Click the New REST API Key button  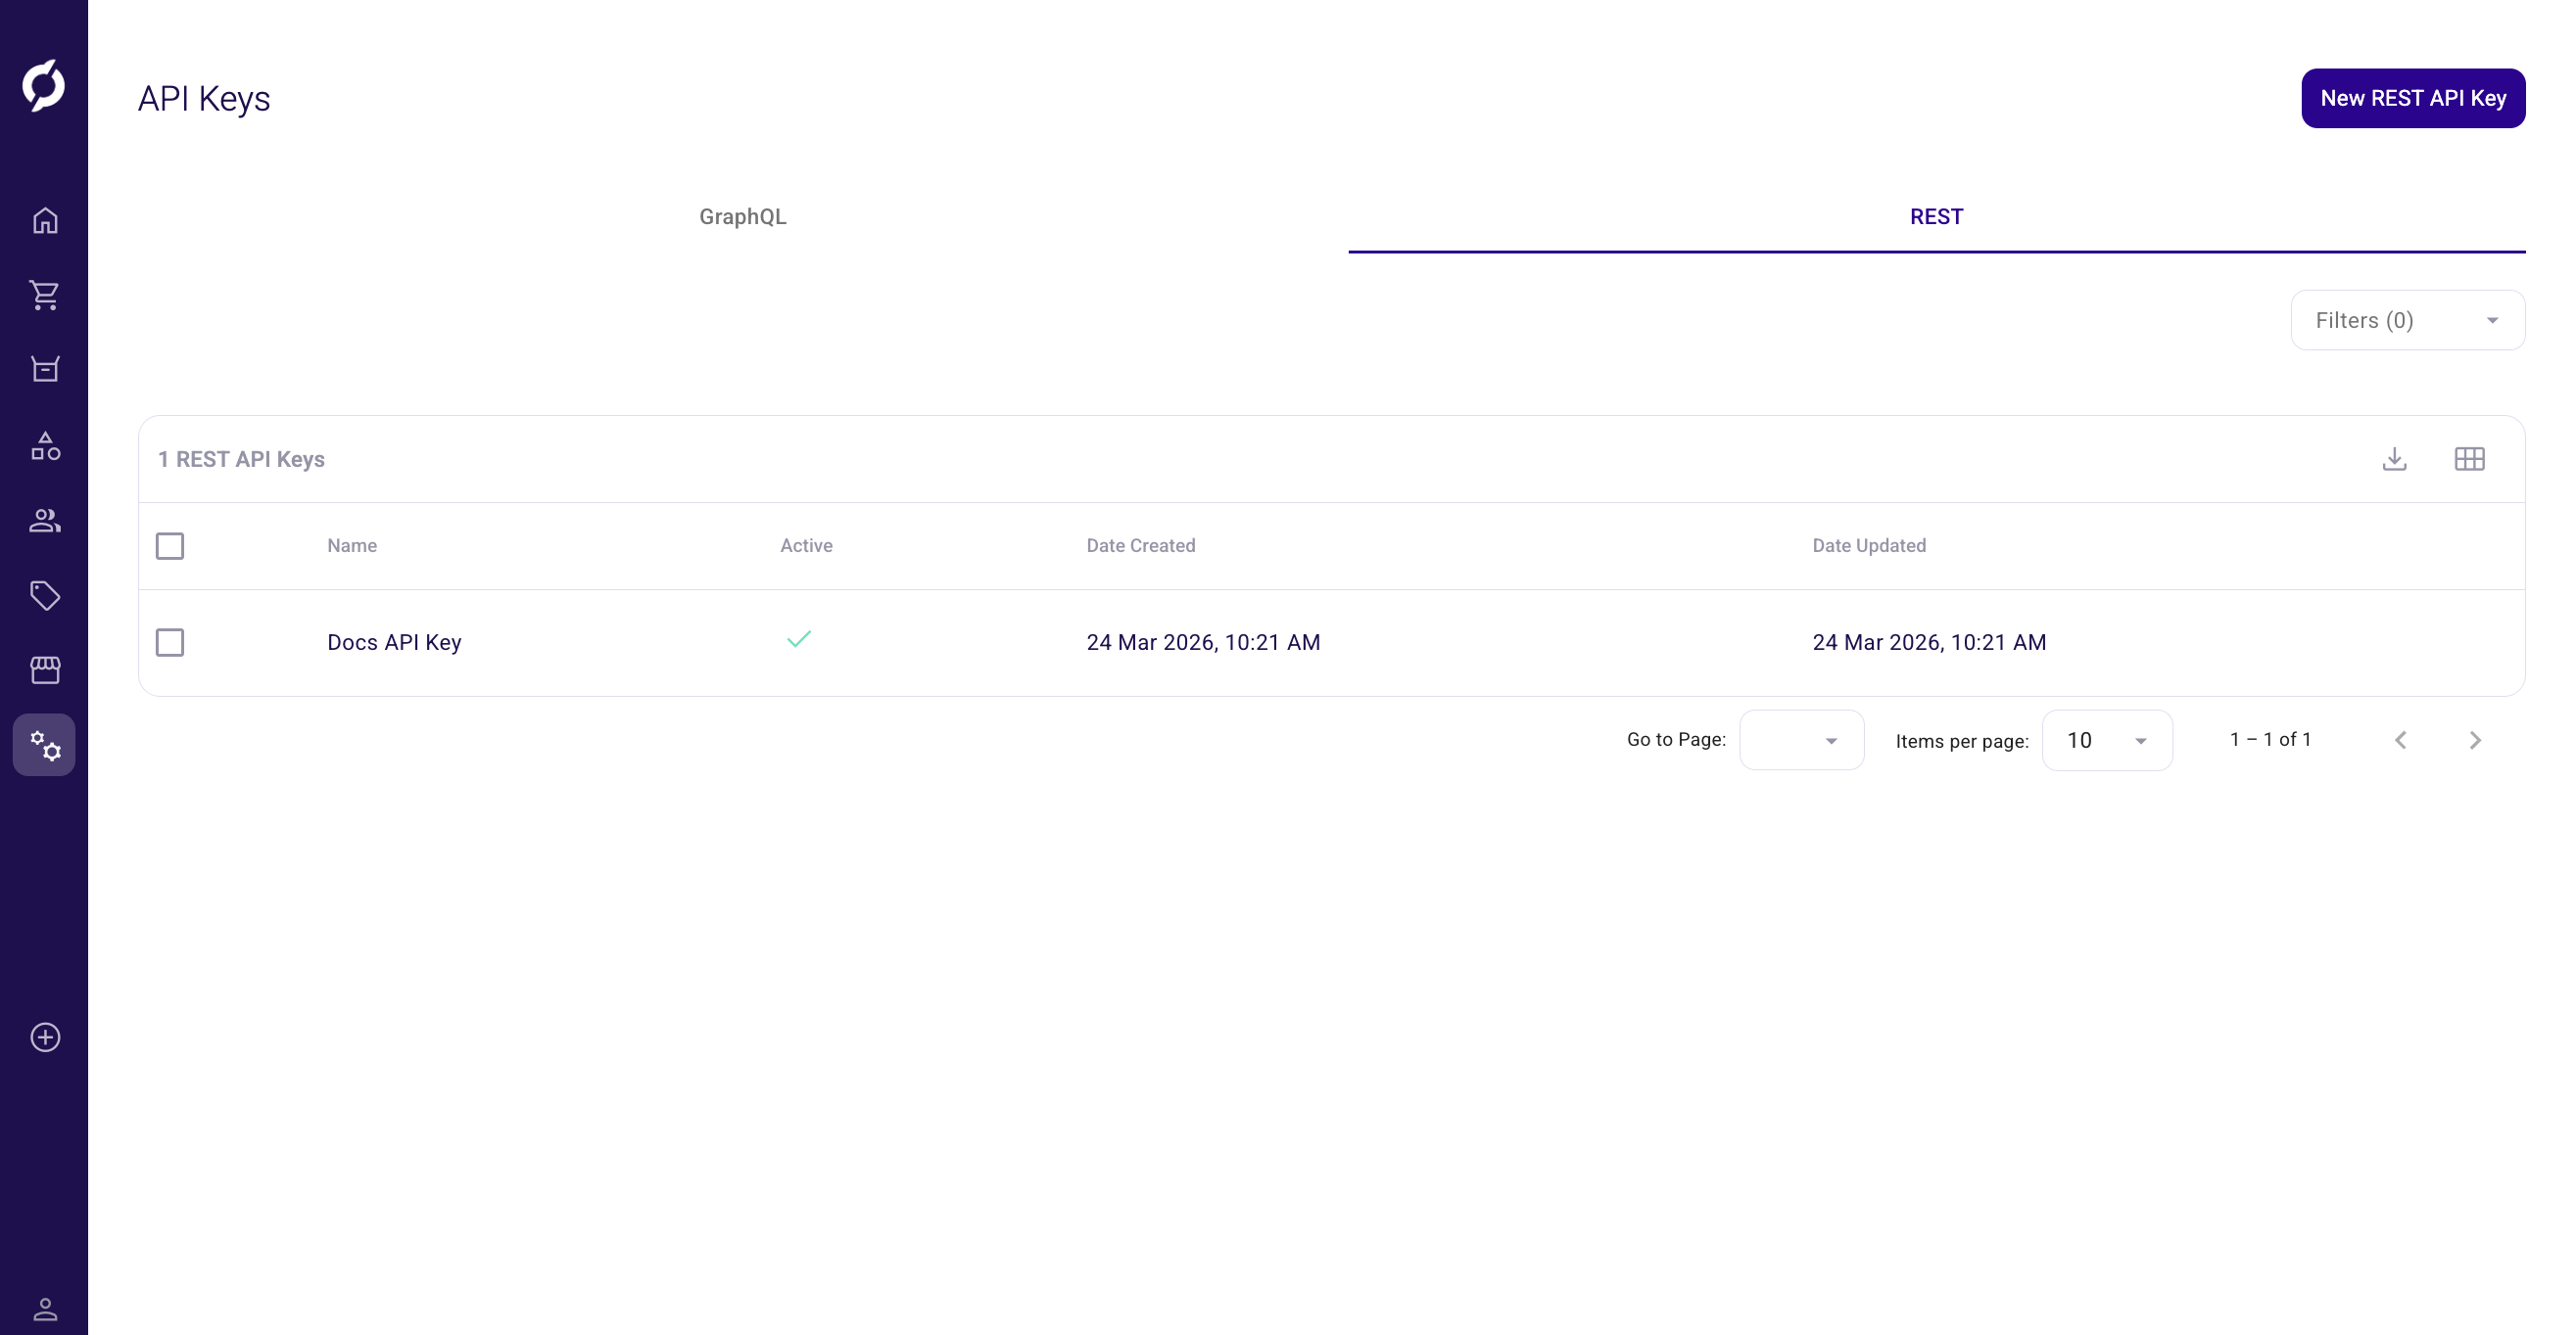coord(2412,98)
